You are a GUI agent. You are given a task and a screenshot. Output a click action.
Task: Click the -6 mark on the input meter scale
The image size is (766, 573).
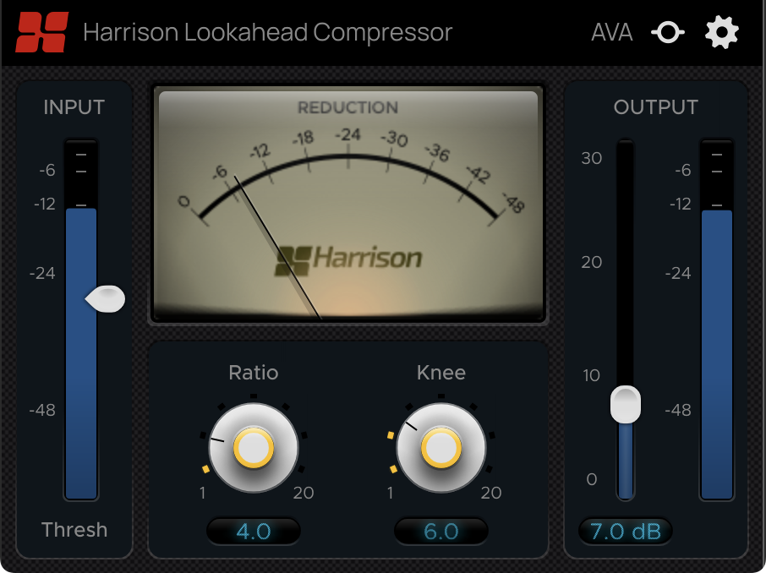coord(47,170)
